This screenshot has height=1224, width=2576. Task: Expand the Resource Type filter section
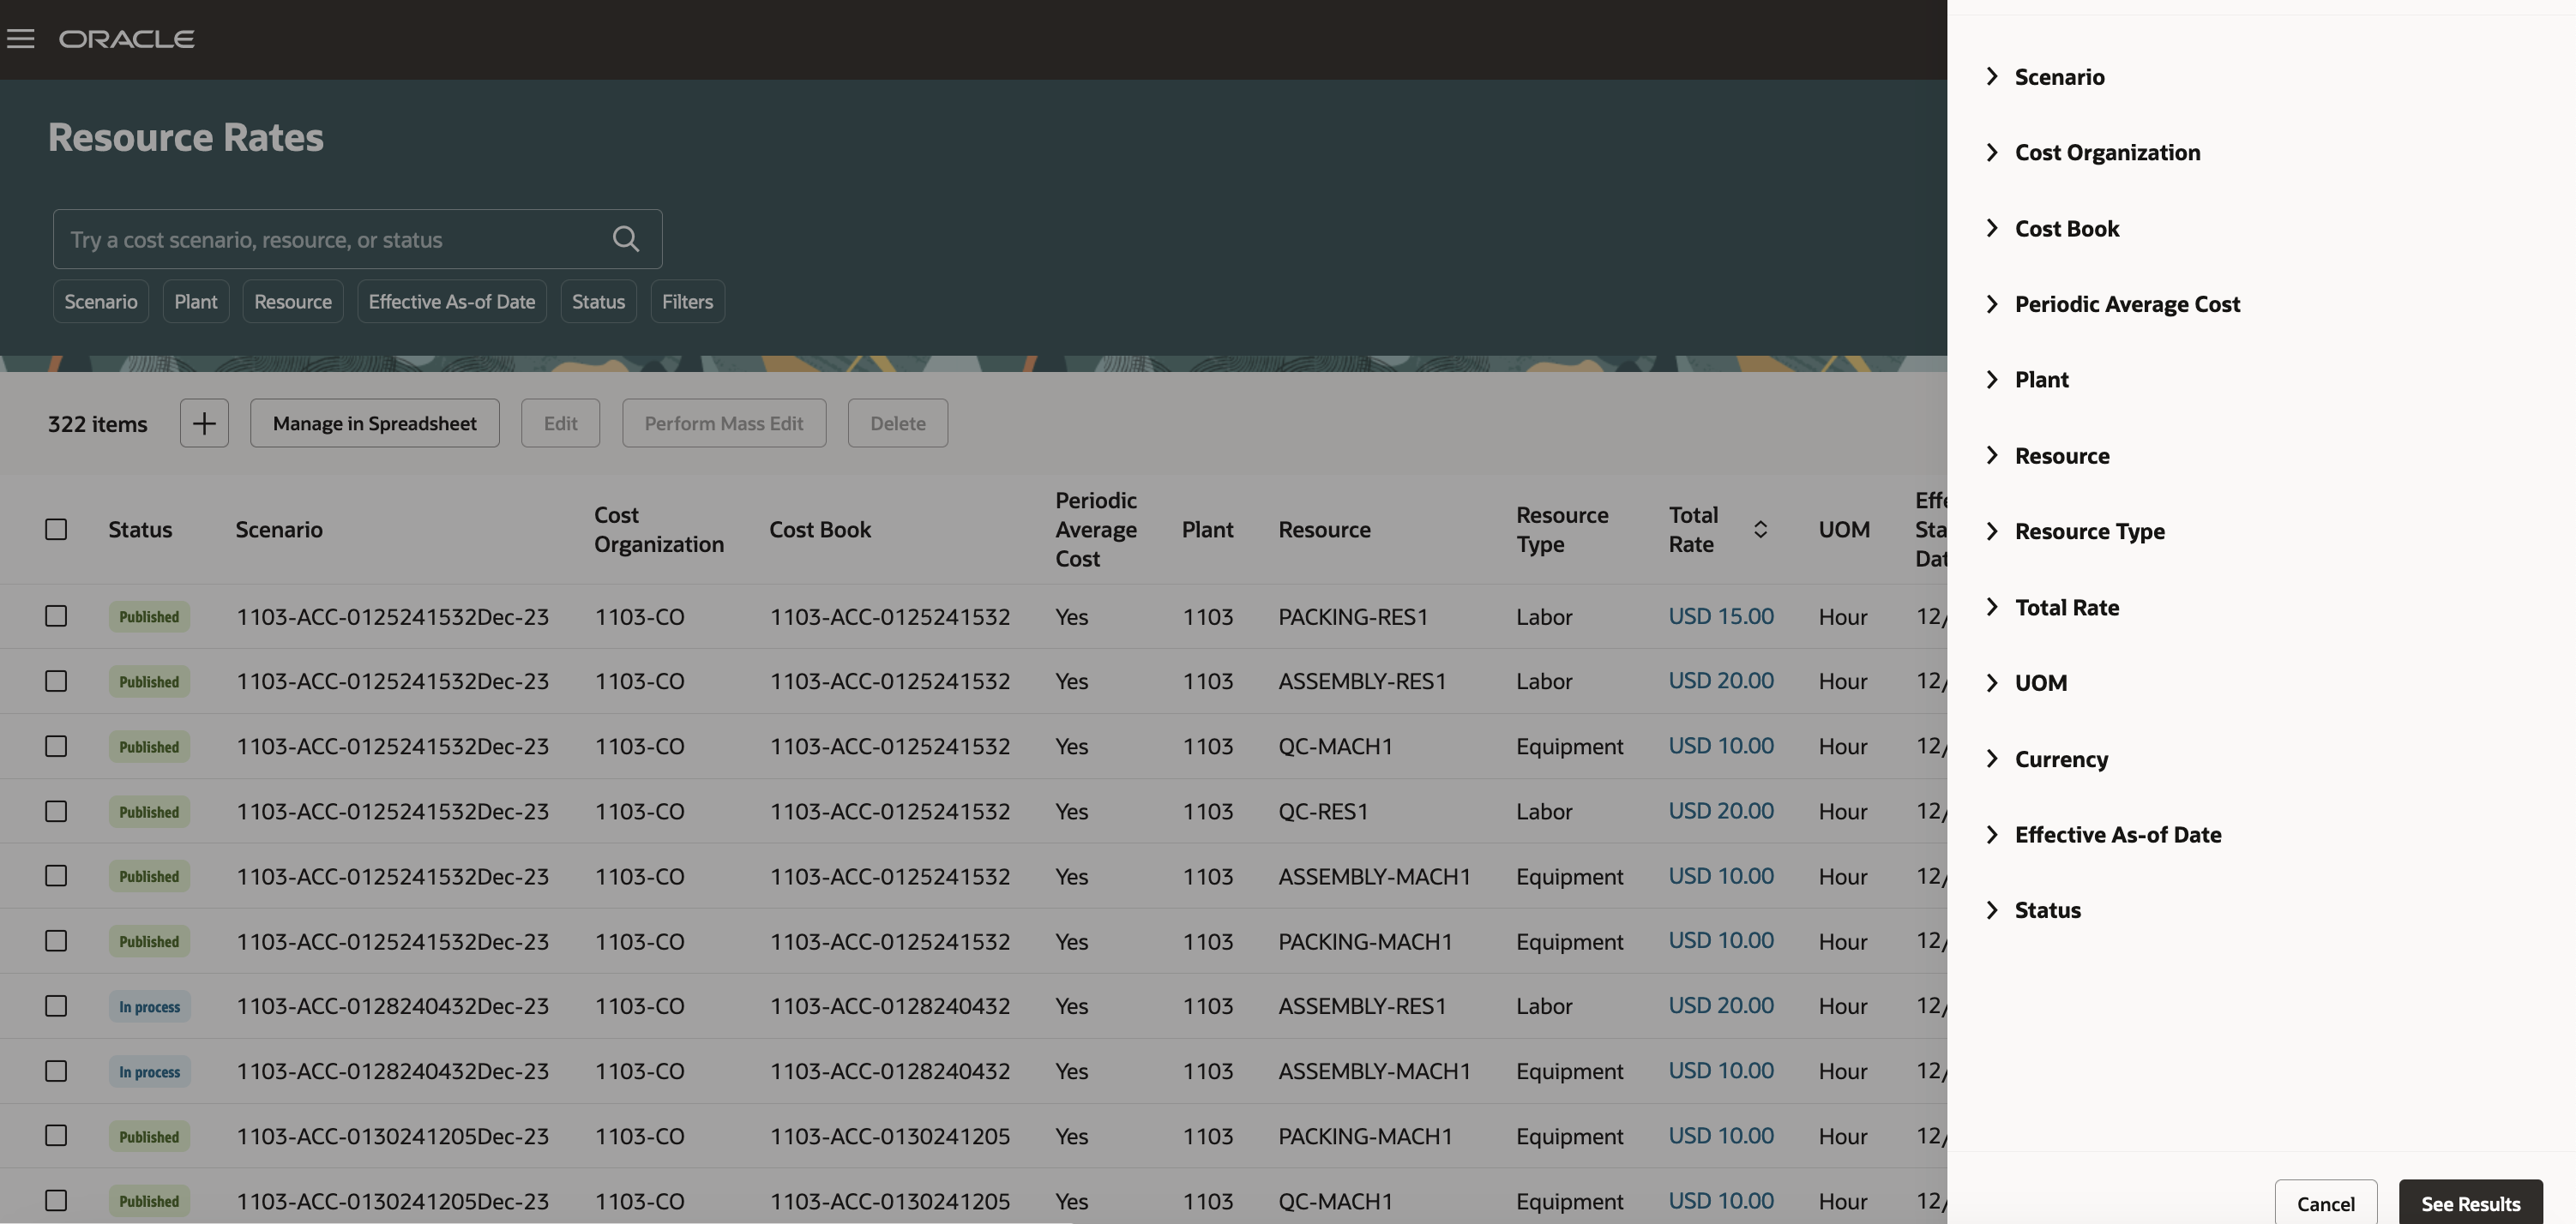(x=2089, y=531)
